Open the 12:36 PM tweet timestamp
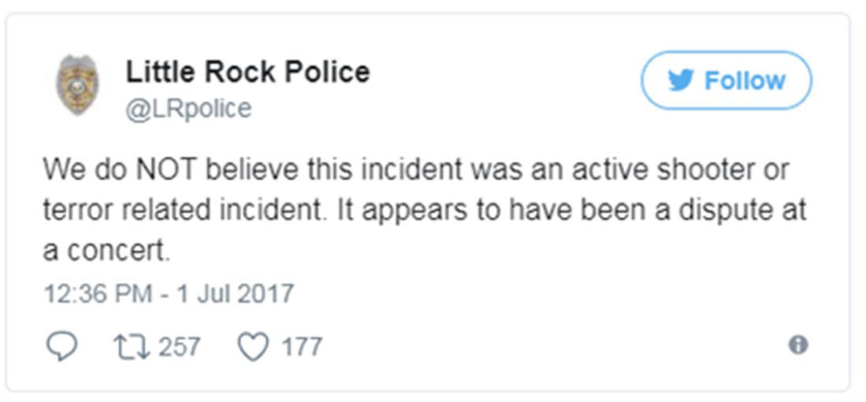 click(97, 293)
